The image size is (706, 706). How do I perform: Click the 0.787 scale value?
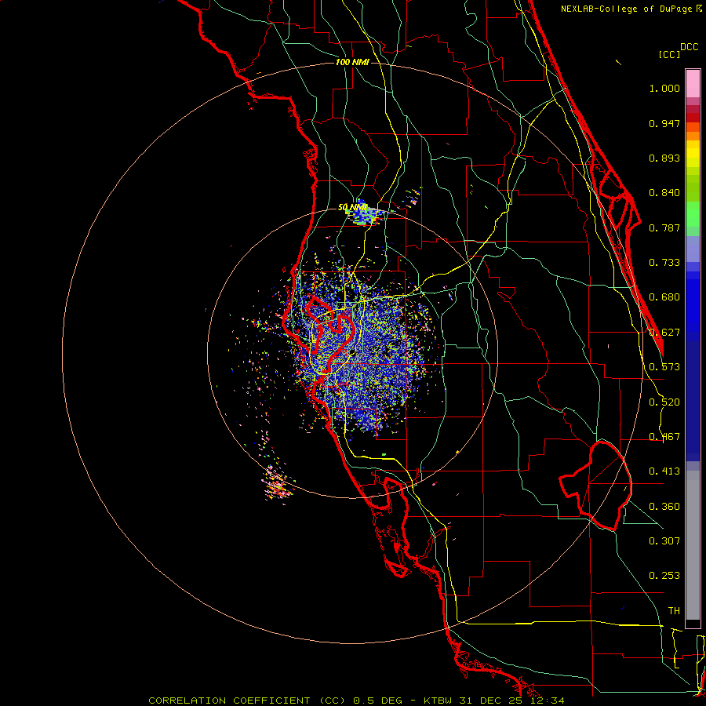[x=664, y=227]
